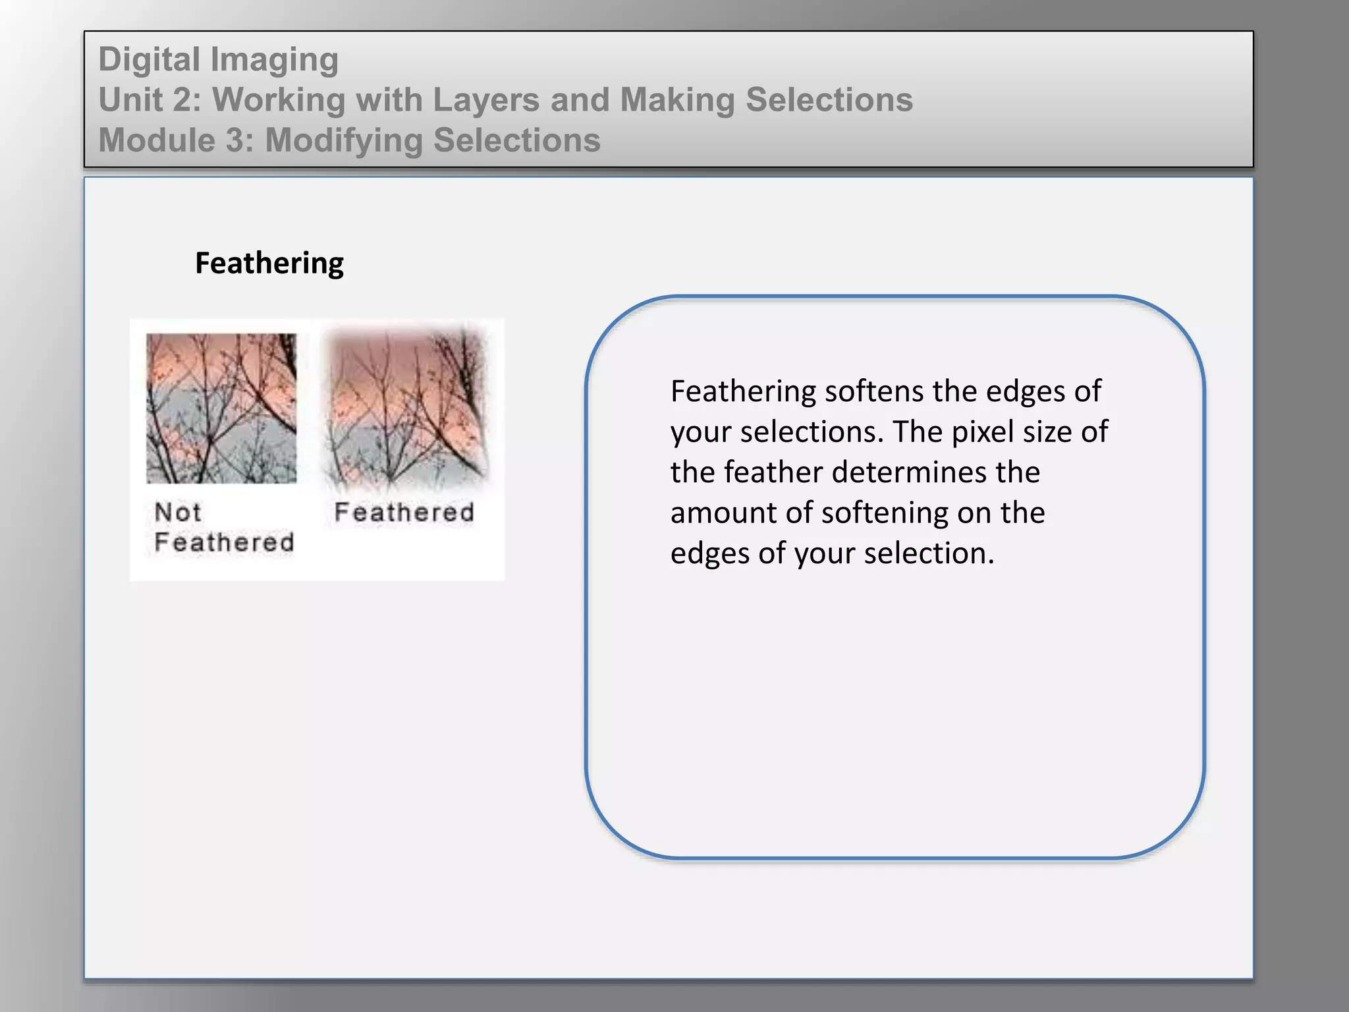Screen dimensions: 1349x1012
Task: Select the bold 'Feathering' heading
Action: click(269, 263)
